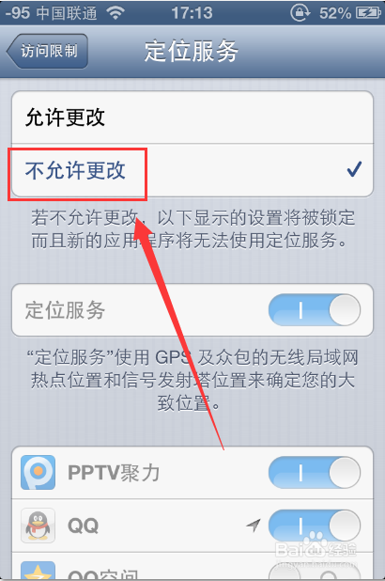Select the 不允许更改 option

tap(192, 170)
